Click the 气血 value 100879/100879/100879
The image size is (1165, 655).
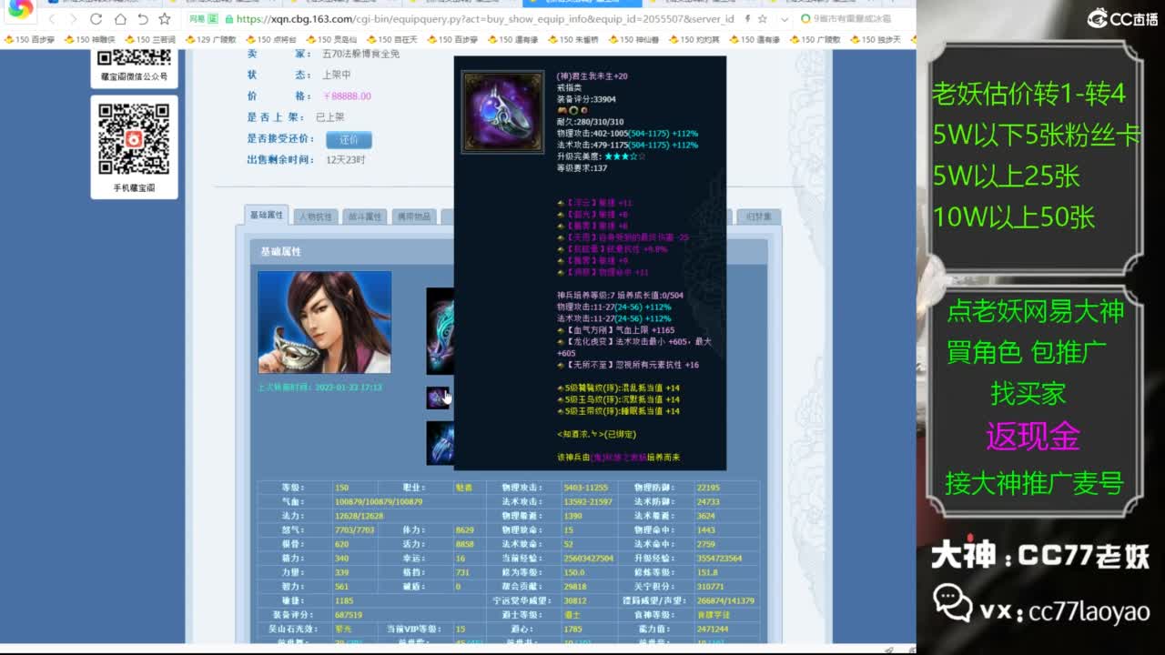click(x=379, y=502)
